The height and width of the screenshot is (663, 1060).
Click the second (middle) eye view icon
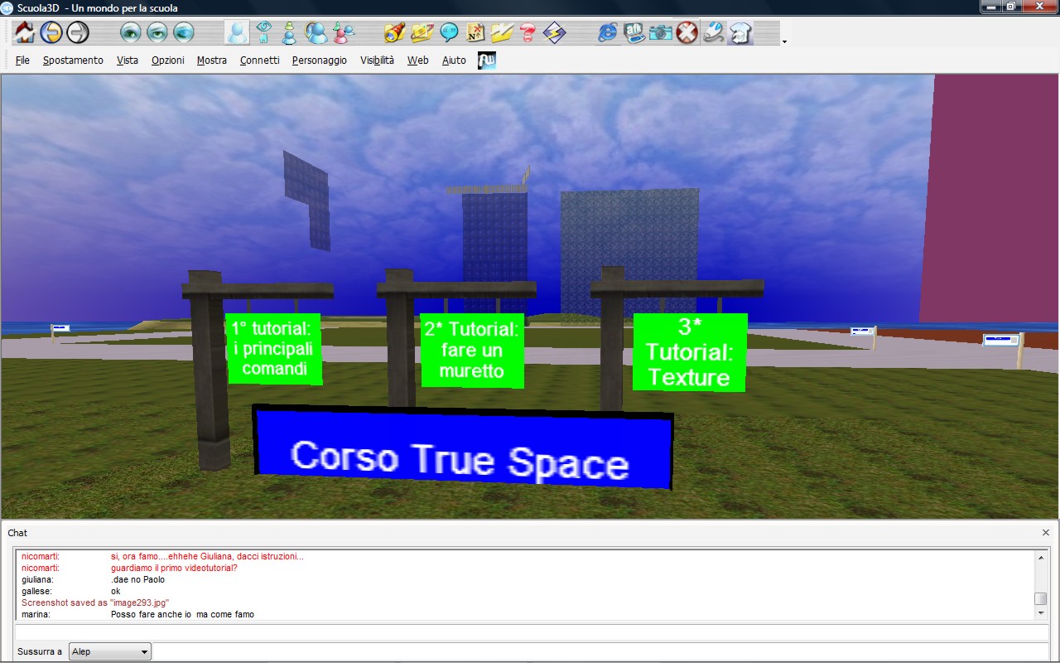pos(157,32)
